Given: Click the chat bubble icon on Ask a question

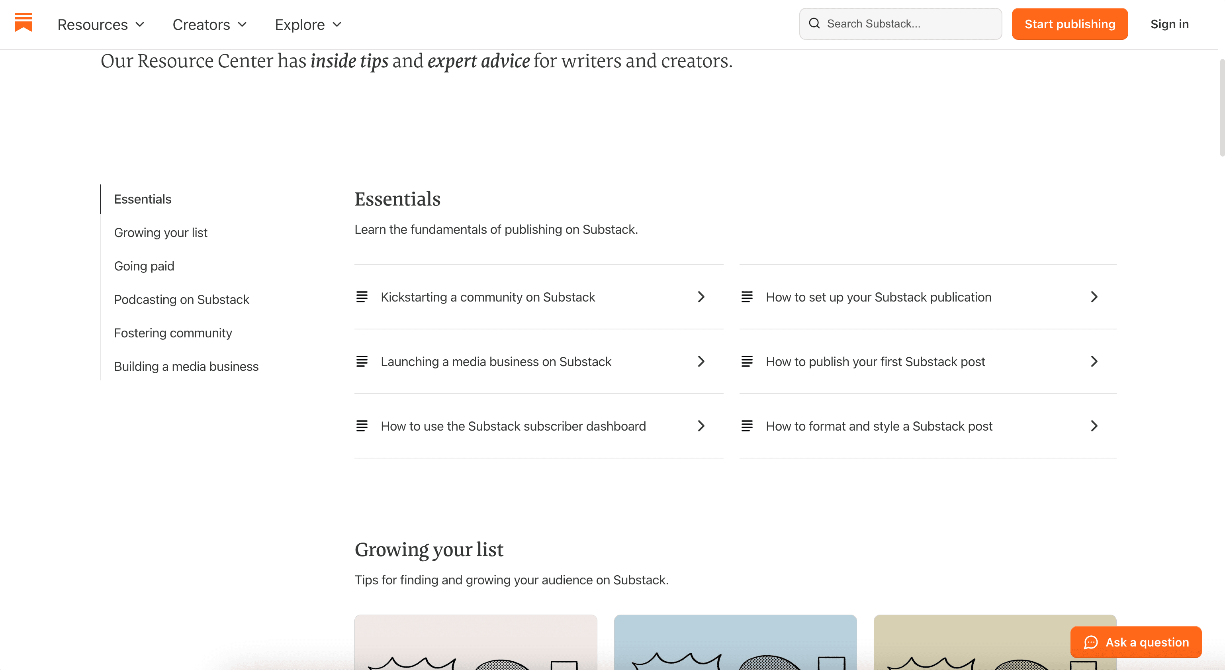Looking at the screenshot, I should coord(1090,642).
